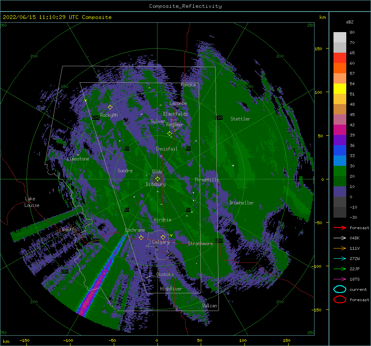Click the slate purple 0-10 dBZ swatch
The width and height of the screenshot is (371, 346).
[340, 192]
